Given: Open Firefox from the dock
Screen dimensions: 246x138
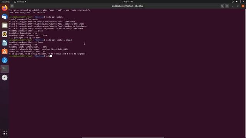Looking at the screenshot, I should point(5,8).
